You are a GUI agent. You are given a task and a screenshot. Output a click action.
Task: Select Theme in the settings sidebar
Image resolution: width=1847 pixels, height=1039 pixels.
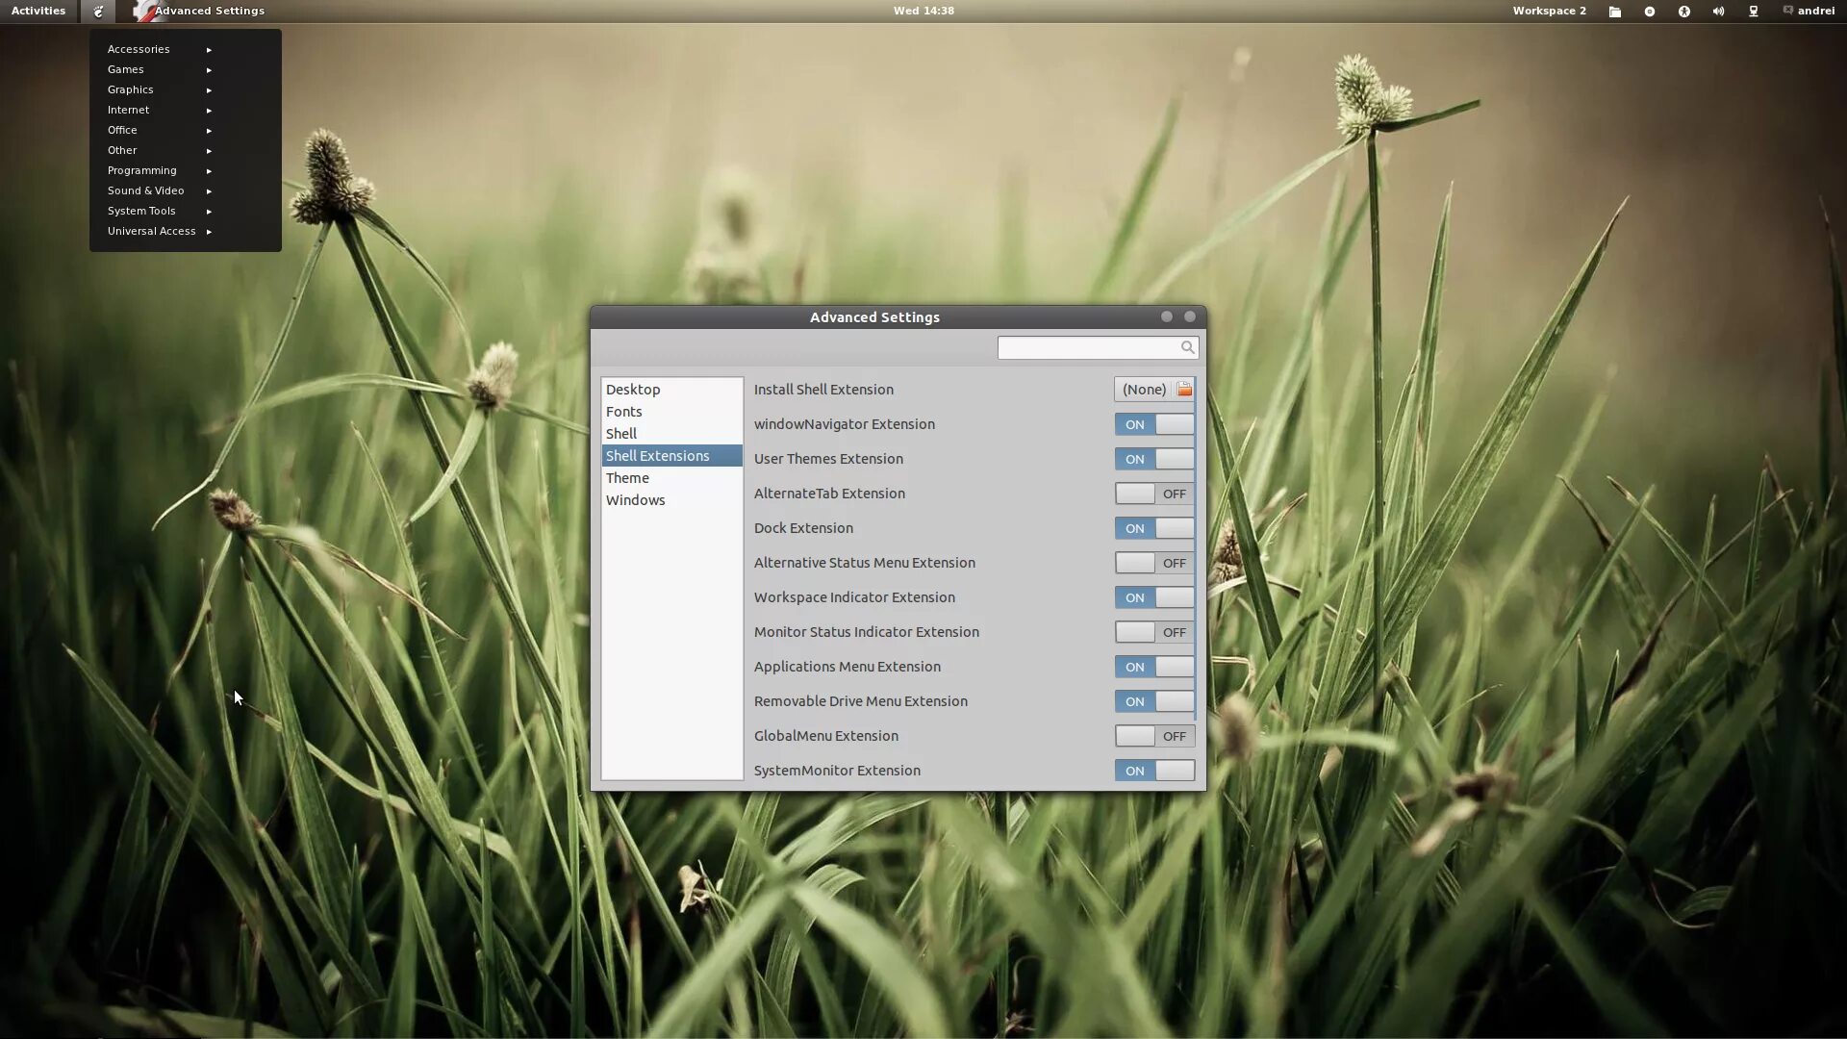point(627,478)
